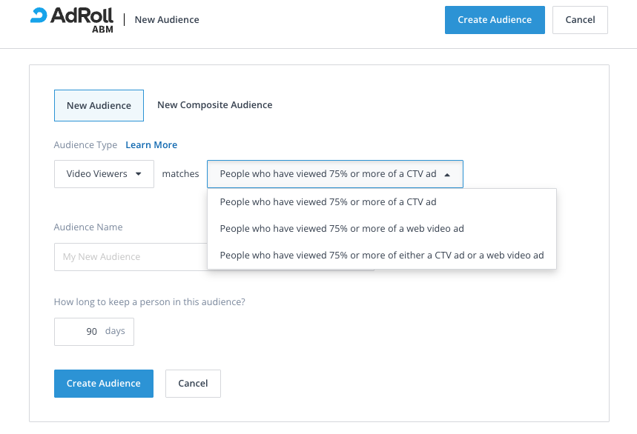Click the 'How long to keep a person' label
Image resolution: width=637 pixels, height=434 pixels.
point(149,302)
